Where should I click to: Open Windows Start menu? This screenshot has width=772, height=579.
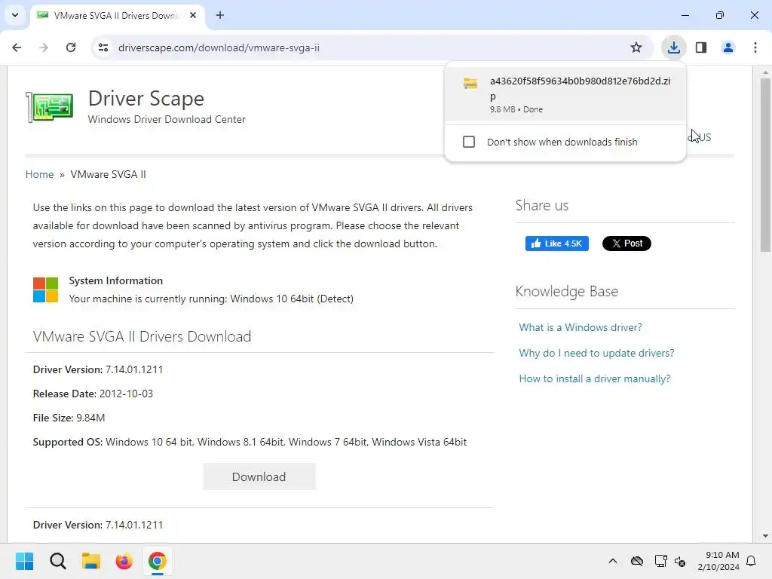click(24, 561)
